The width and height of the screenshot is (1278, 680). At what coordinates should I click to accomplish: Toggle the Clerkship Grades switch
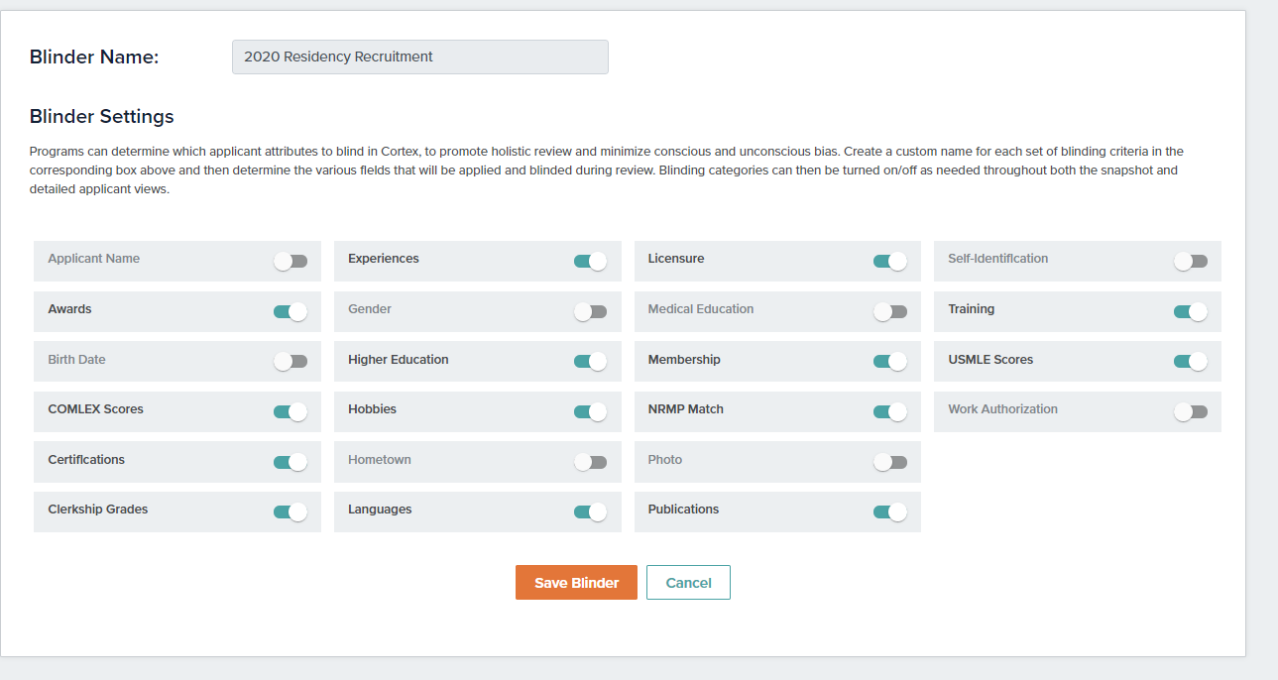pos(290,511)
